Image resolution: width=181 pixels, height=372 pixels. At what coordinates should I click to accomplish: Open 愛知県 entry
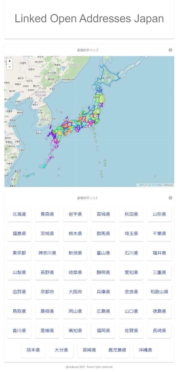pos(131,272)
